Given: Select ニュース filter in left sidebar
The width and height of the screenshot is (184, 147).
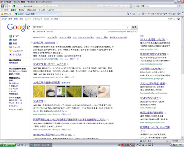Looking at the screenshot, I should tap(14, 47).
